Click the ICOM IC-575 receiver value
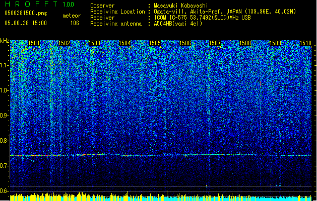317x201 pixels. click(202, 18)
